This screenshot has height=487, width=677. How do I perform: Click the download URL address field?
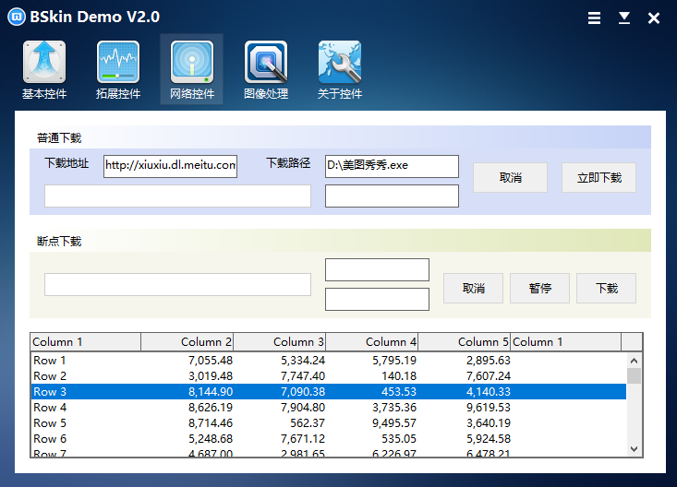[170, 166]
